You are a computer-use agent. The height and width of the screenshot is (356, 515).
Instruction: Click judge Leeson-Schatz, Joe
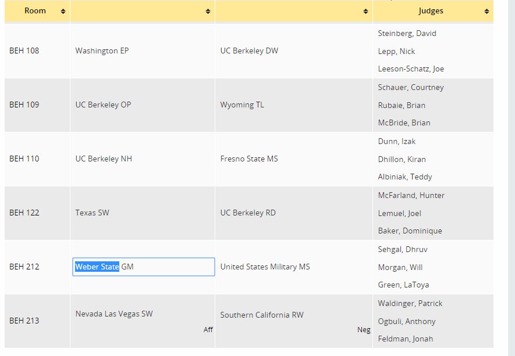tap(411, 69)
